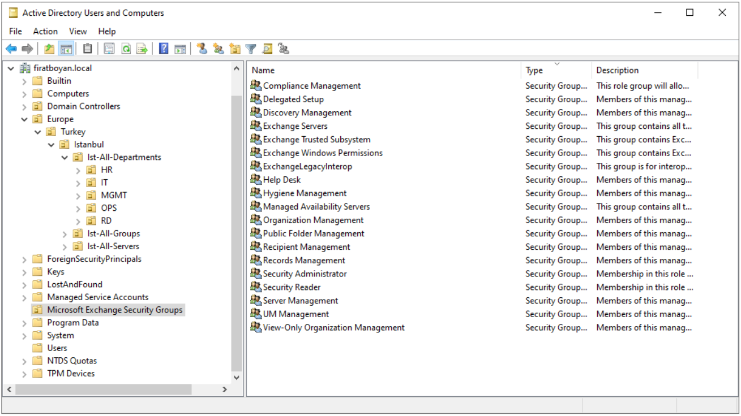Go up one level with folder icon

click(50, 49)
